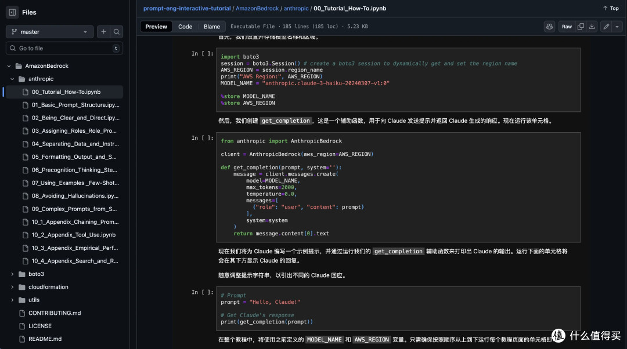Click the utils folder icon
The width and height of the screenshot is (627, 349).
pos(21,300)
